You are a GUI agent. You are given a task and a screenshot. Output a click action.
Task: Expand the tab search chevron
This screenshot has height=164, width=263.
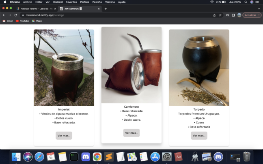point(259,9)
